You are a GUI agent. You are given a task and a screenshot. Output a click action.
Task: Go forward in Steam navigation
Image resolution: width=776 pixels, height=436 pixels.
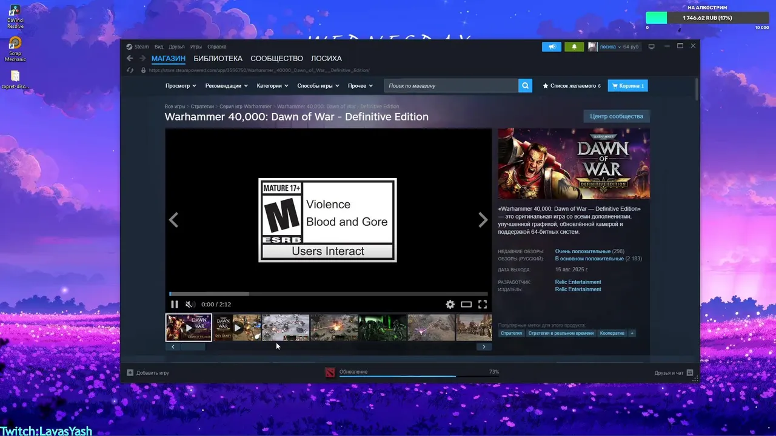coord(142,59)
